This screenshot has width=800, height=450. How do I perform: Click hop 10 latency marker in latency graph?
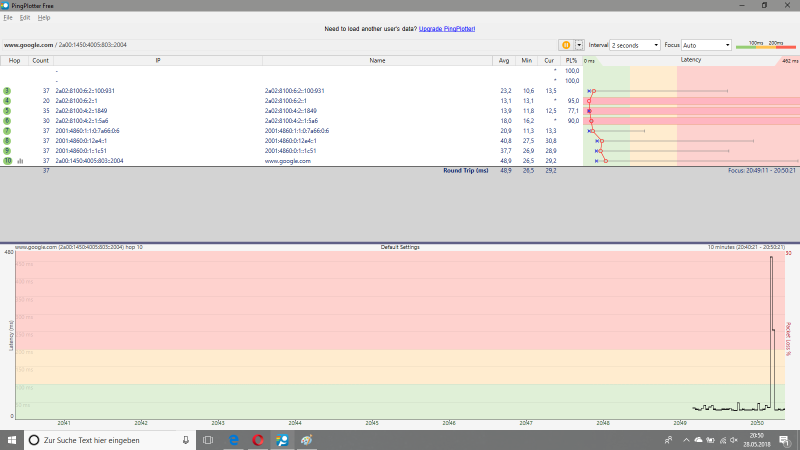pyautogui.click(x=605, y=161)
